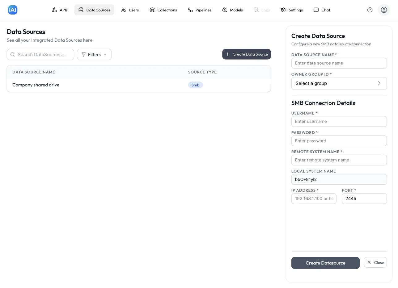Viewport: 398px width, 288px height.
Task: Submit with Create Datasource button
Action: 325,263
